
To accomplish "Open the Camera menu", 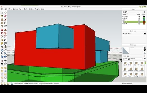I will point(15,9).
